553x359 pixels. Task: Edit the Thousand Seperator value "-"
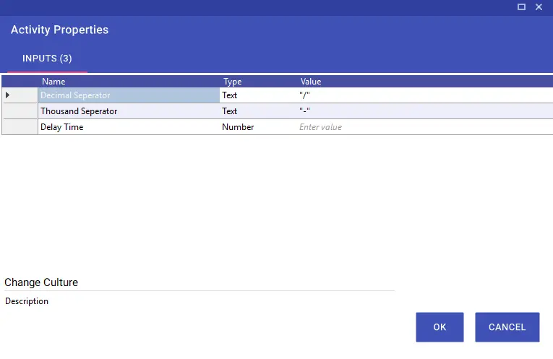coord(425,111)
